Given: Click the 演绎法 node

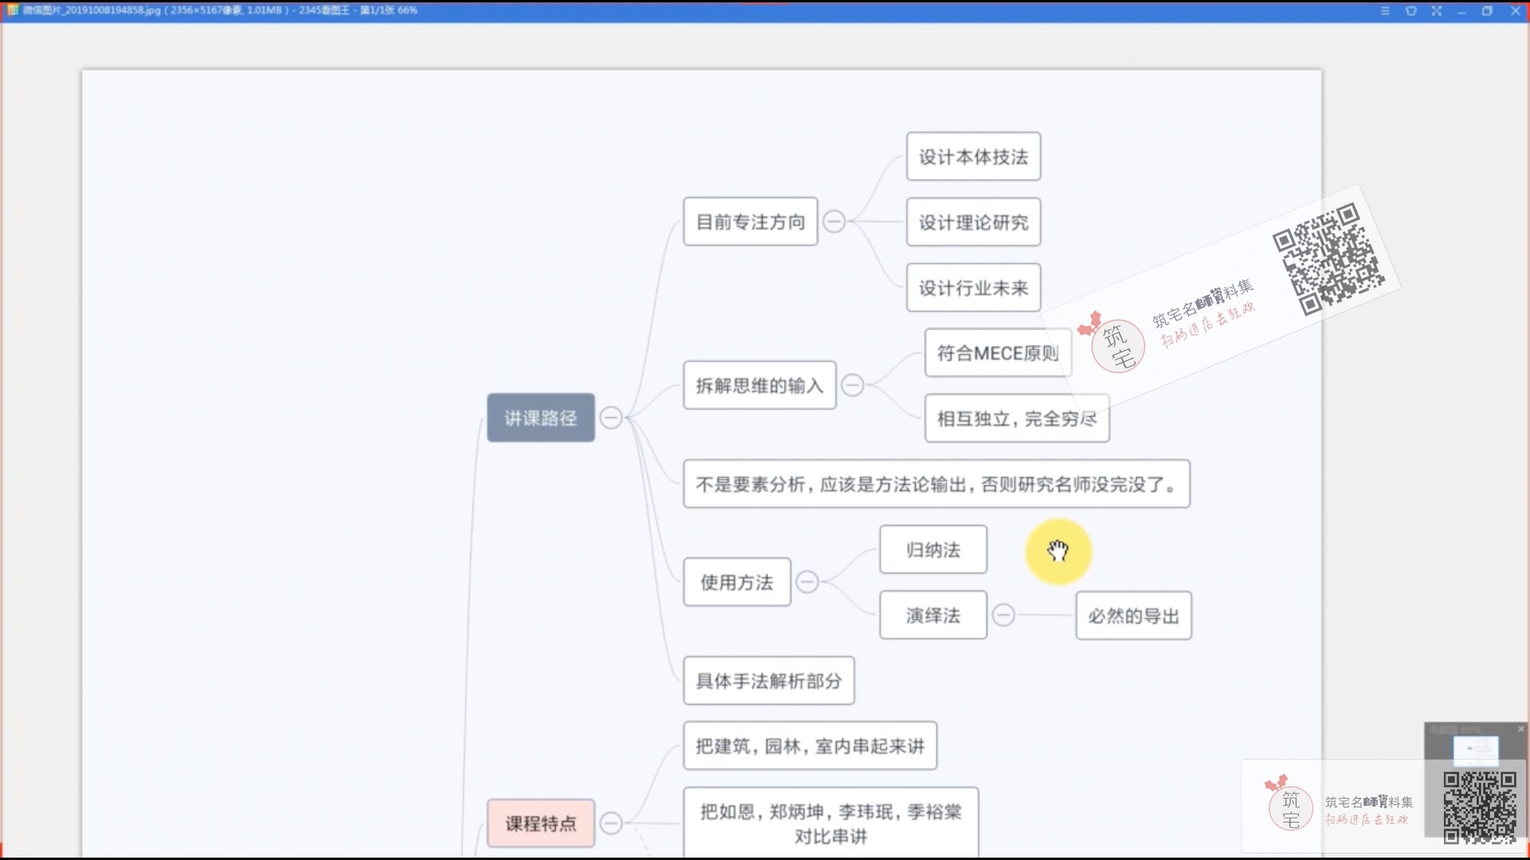Looking at the screenshot, I should point(933,616).
